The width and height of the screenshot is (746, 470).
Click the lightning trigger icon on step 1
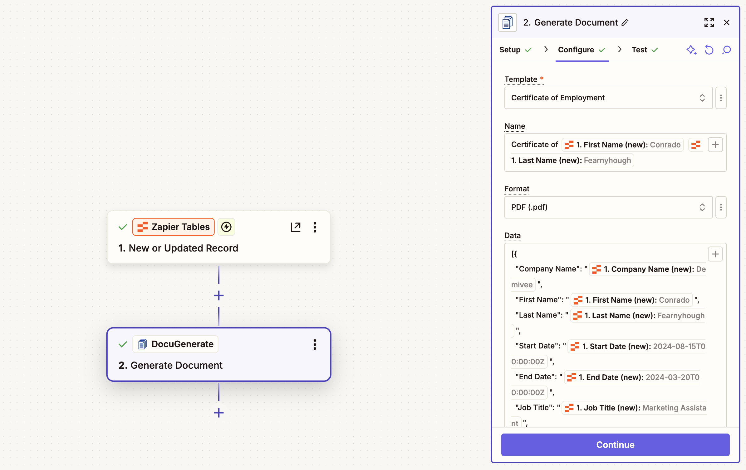(226, 227)
